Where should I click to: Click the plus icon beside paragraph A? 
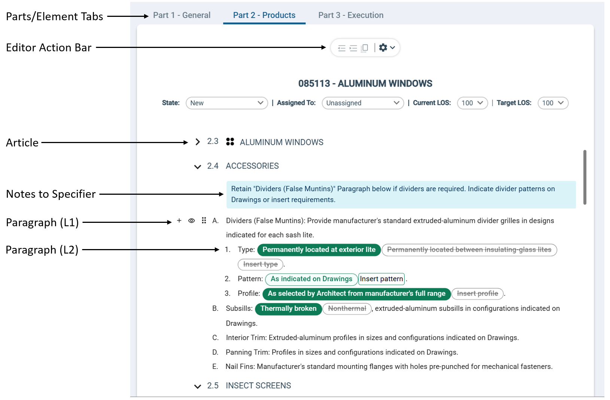[179, 221]
